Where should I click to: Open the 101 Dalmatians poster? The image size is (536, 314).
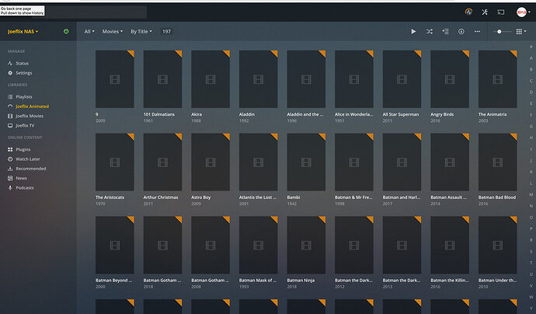coord(162,79)
